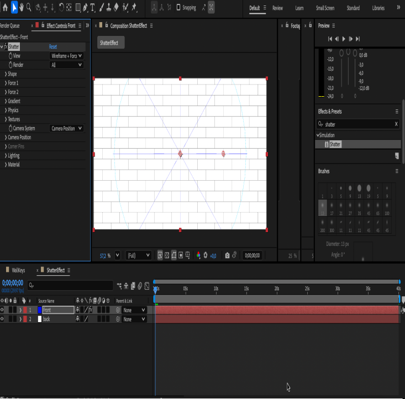The image size is (405, 399).
Task: Click the blue label color swatch of Front layer
Action: click(x=39, y=310)
